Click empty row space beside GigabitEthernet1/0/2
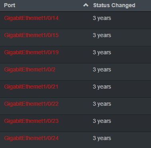The width and height of the screenshot is (151, 148). click(x=73, y=72)
